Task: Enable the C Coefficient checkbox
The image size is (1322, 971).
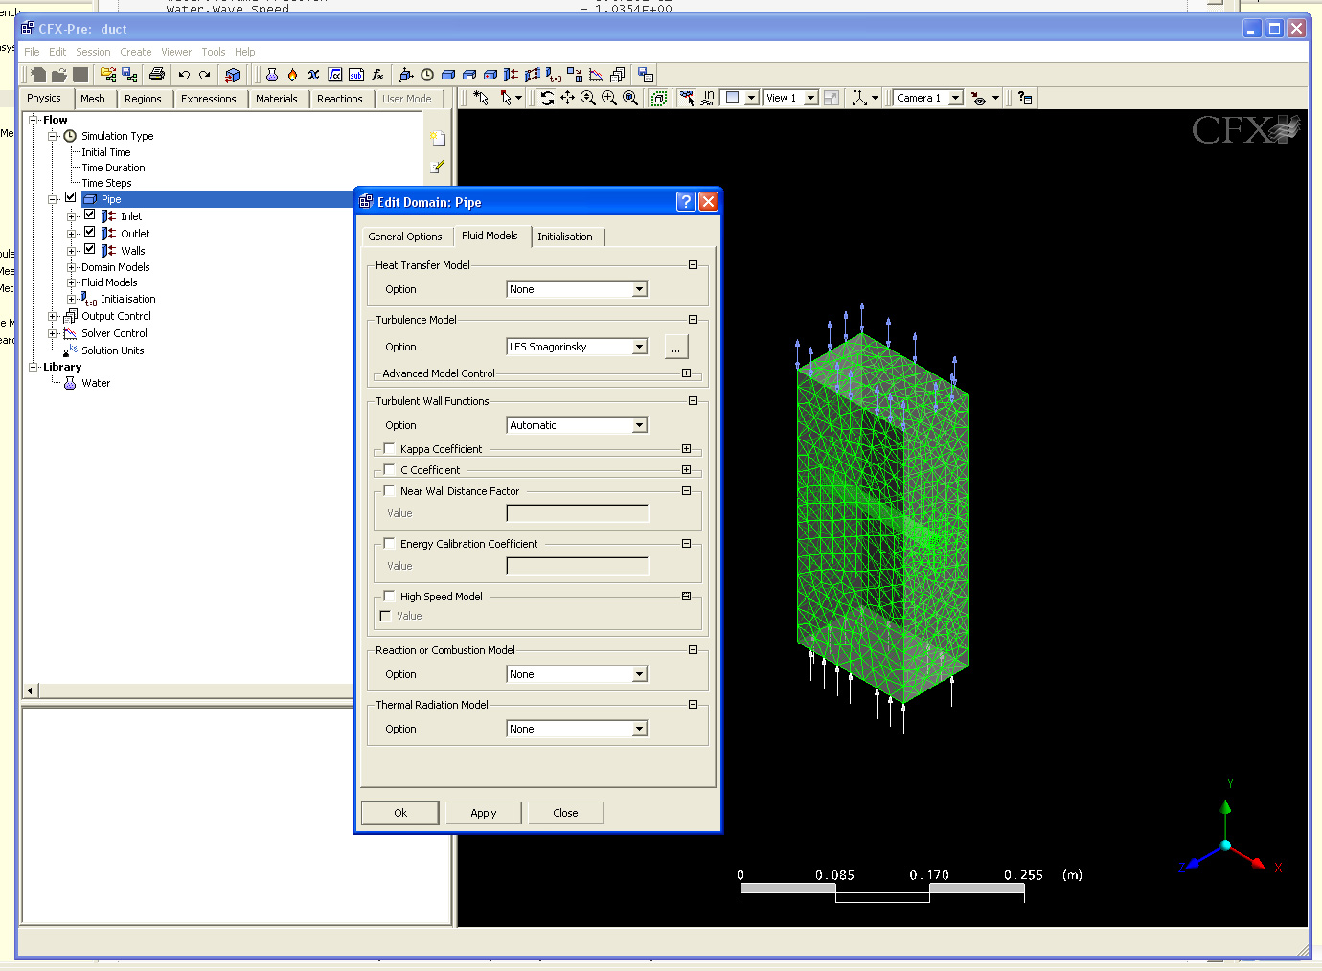Action: pyautogui.click(x=389, y=469)
